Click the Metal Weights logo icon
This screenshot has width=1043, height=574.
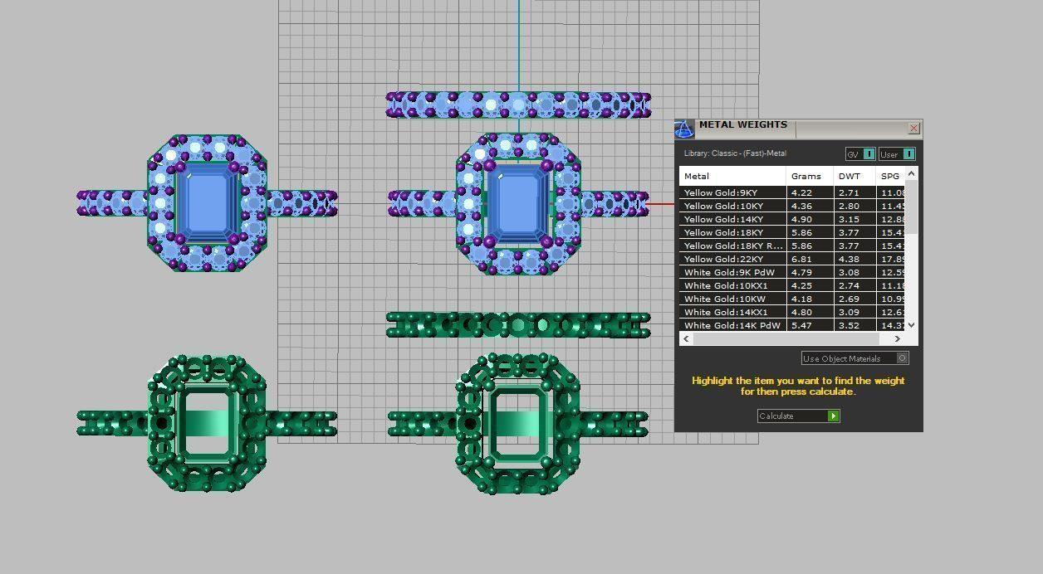(683, 129)
